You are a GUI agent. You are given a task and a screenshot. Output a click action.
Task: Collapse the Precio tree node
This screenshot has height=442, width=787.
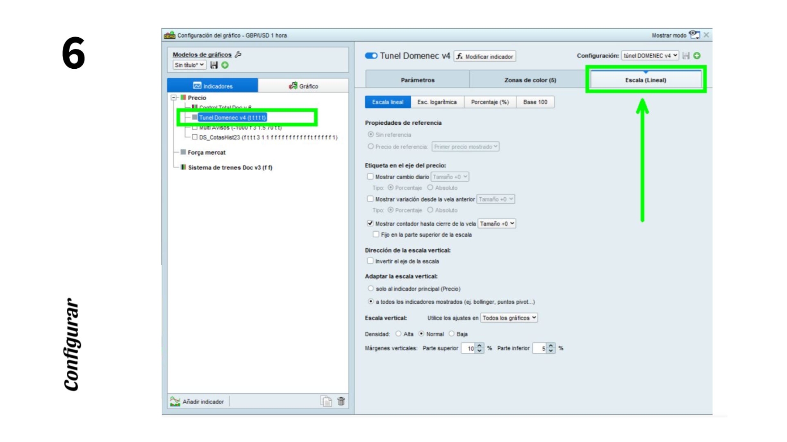pos(174,98)
